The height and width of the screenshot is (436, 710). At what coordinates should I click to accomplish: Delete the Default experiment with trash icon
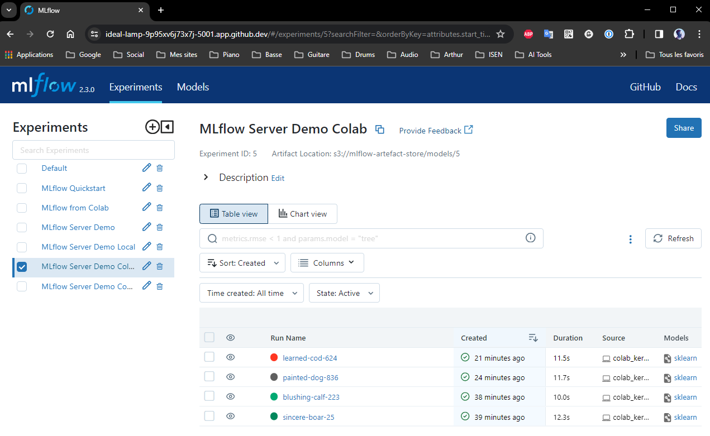(160, 168)
